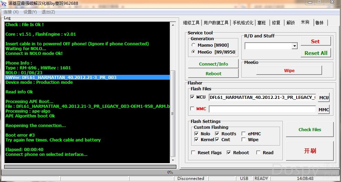Viewport: 341px width, 182px height.
Task: Click 'Type : RM-696 , HWRev : 1601' line
Action: click(38, 68)
